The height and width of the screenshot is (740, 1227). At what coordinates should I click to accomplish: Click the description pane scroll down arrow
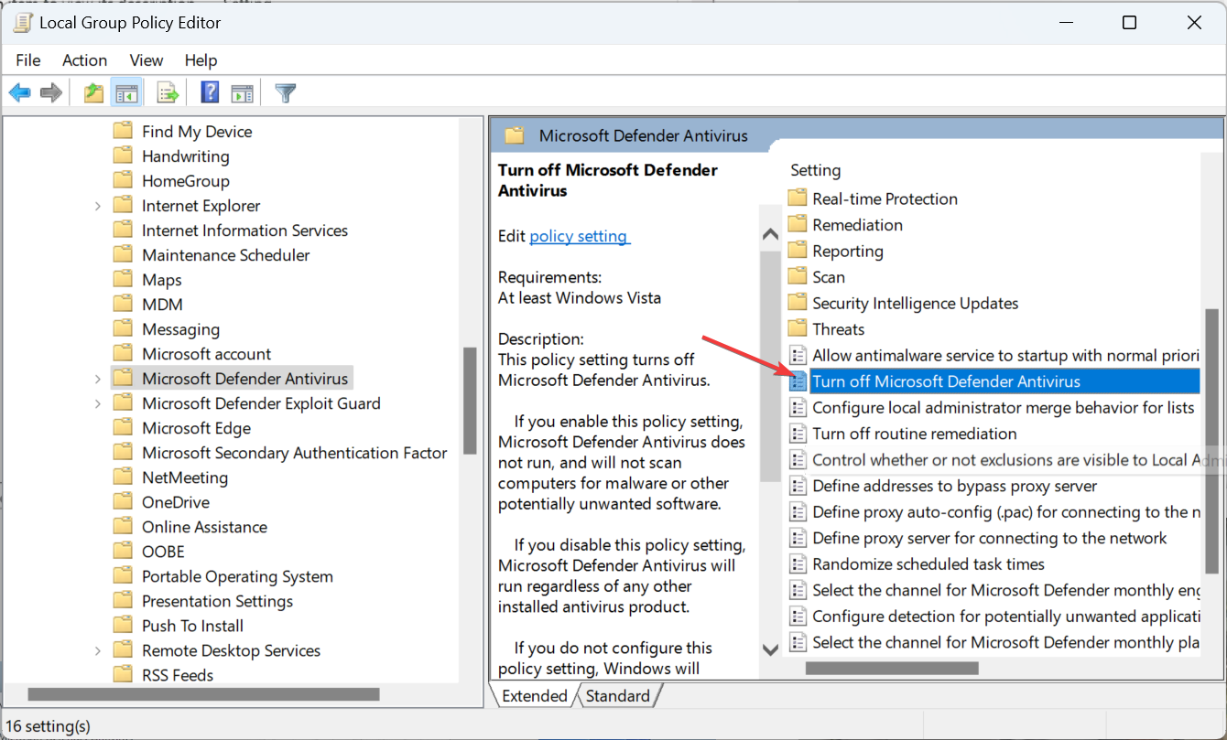770,649
